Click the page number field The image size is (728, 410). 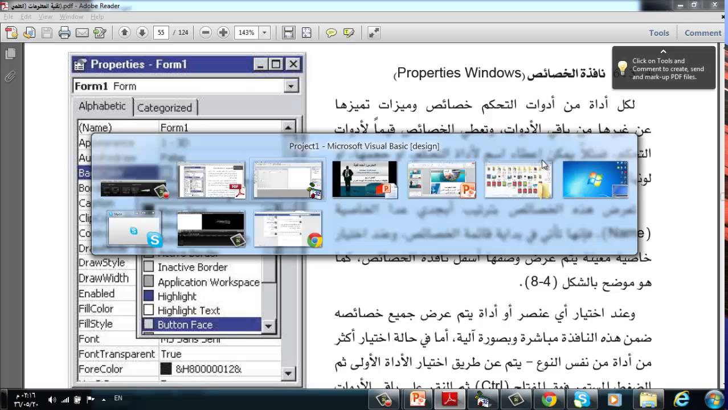click(161, 33)
